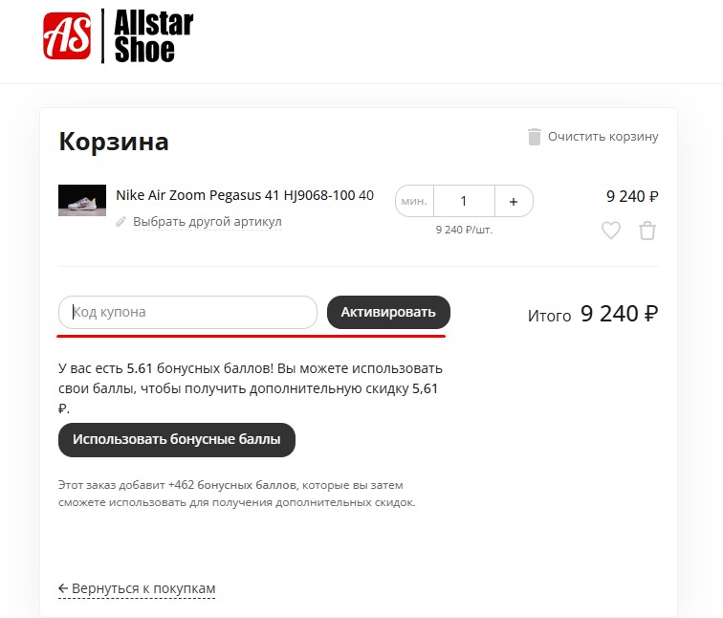723x618 pixels.
Task: Click the Активировать coupon button
Action: pos(388,312)
